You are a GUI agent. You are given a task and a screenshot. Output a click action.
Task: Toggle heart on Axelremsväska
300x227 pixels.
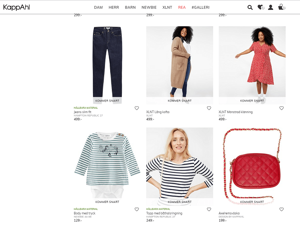(282, 209)
